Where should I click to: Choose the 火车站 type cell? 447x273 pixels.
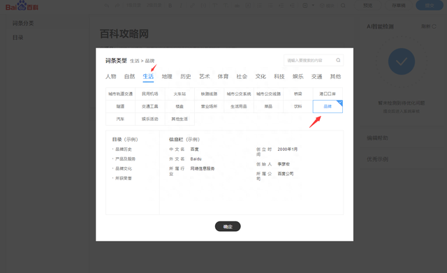coord(179,94)
